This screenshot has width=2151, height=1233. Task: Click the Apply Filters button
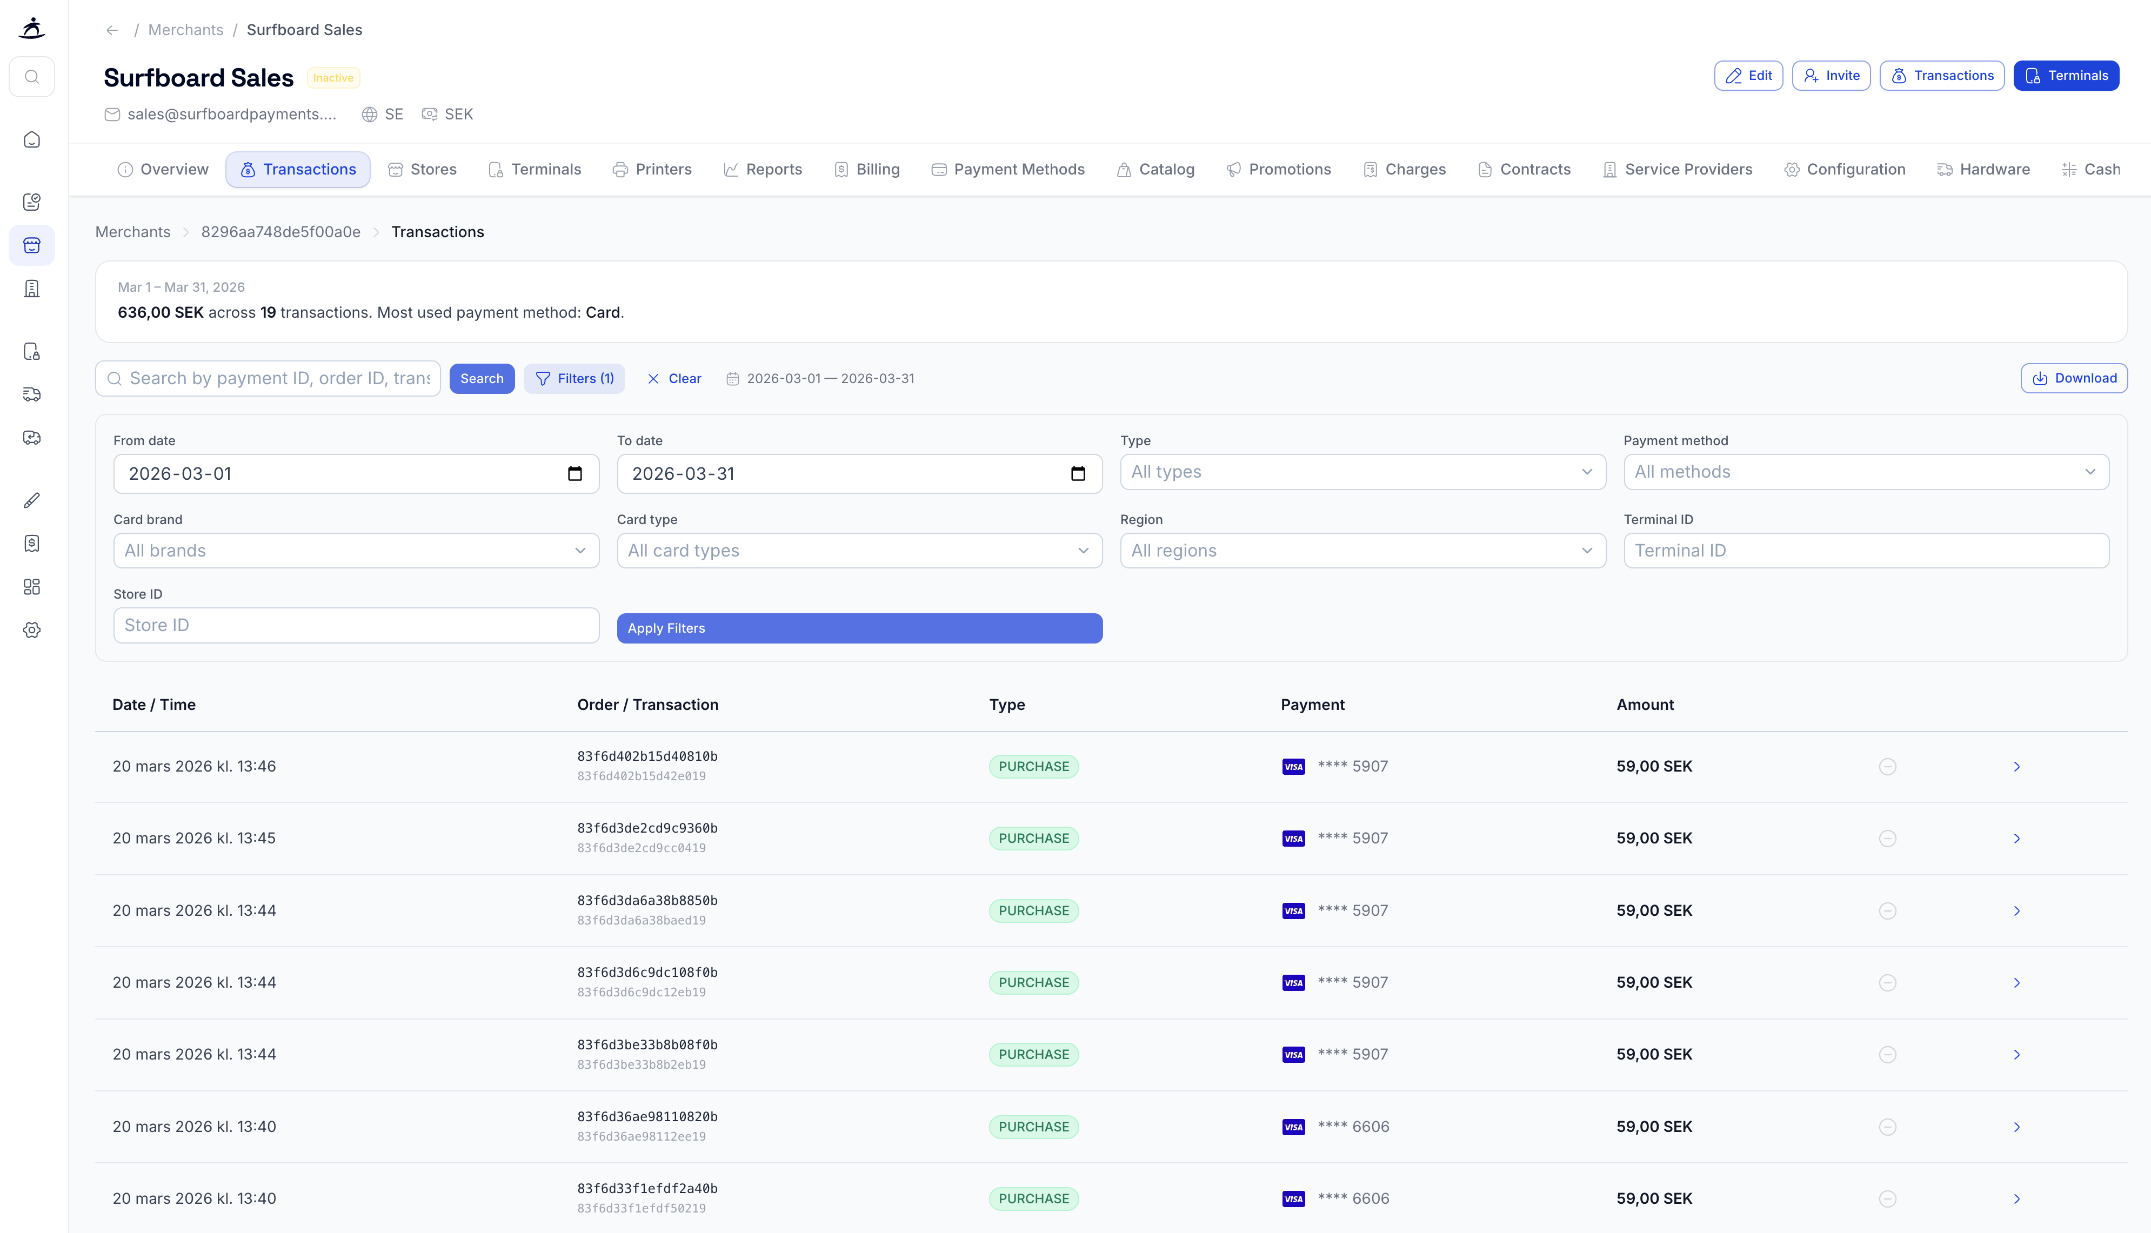(x=859, y=627)
